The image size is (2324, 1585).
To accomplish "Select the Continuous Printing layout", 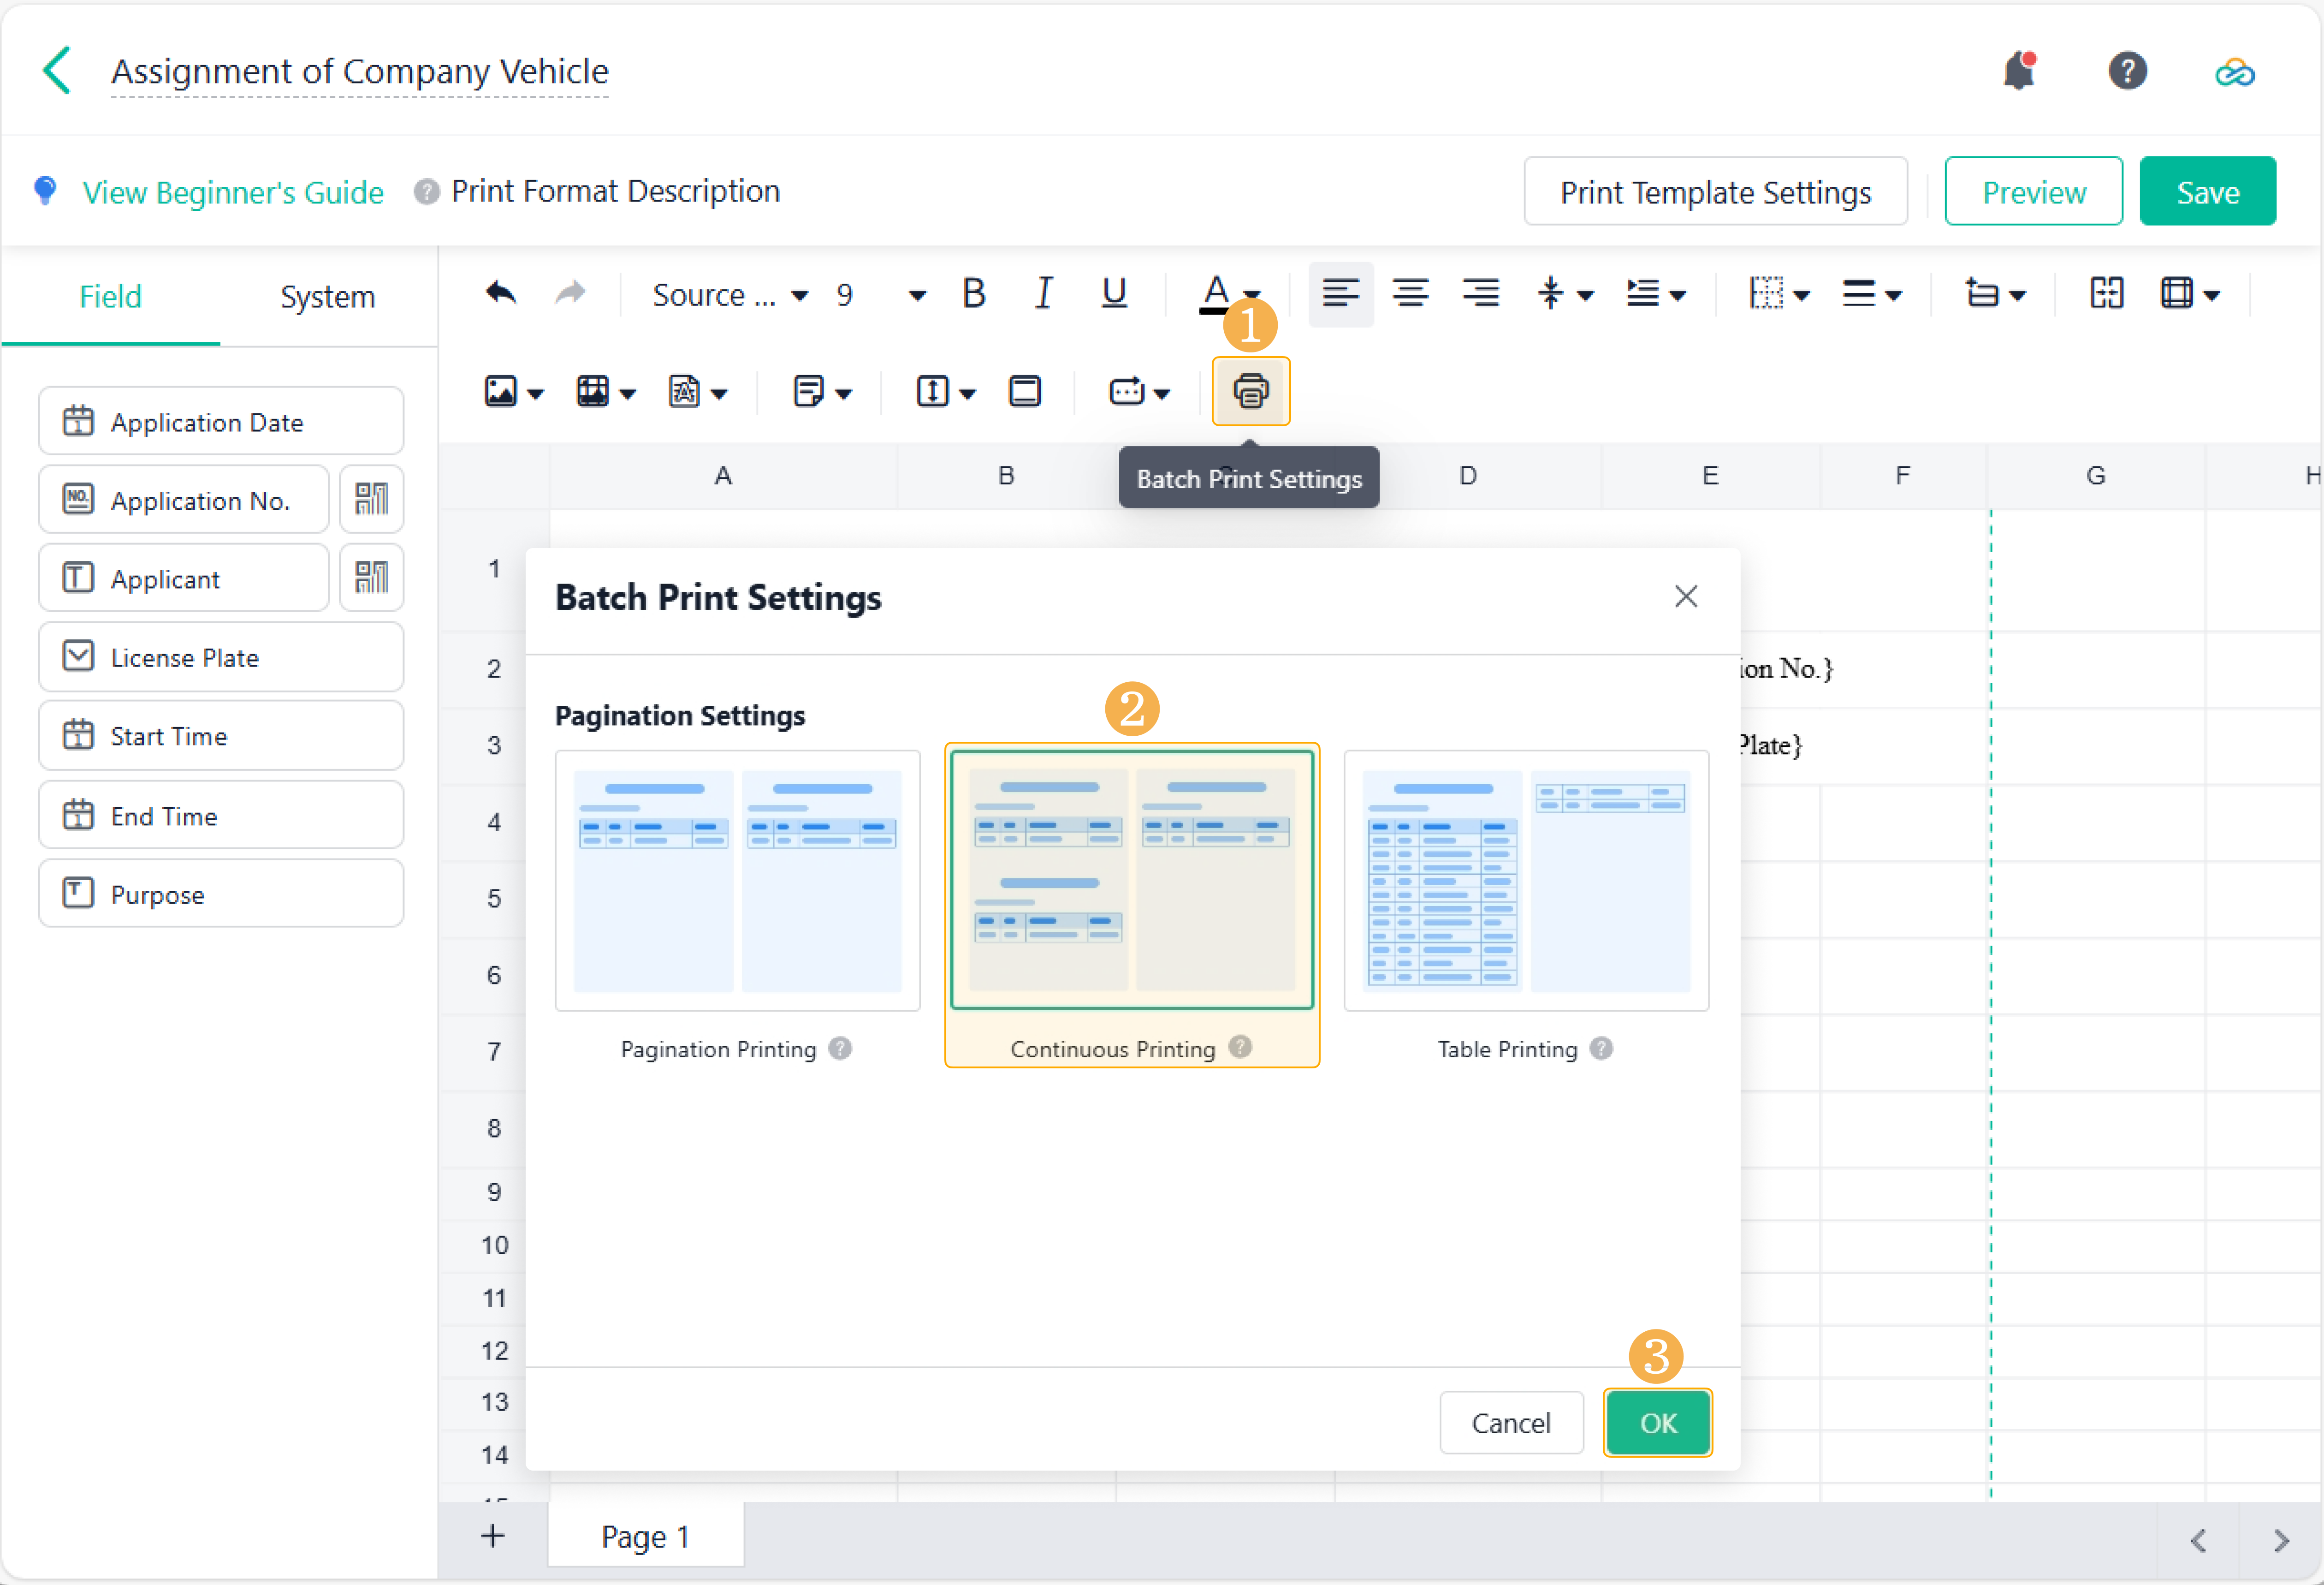I will tap(1131, 881).
